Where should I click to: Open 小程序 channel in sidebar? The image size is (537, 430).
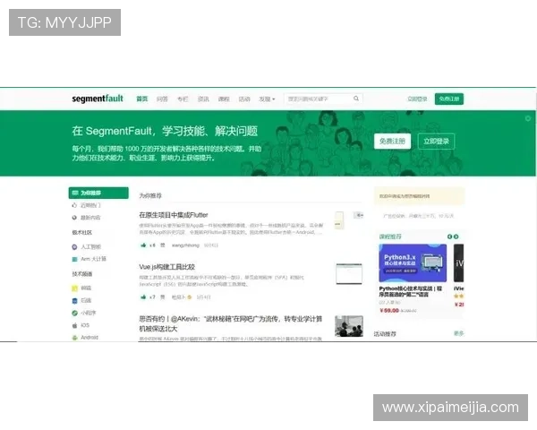(84, 313)
